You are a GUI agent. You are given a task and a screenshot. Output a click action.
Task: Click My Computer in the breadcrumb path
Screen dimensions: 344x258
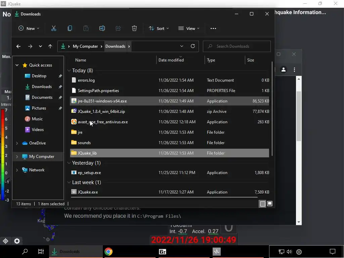[x=85, y=46]
